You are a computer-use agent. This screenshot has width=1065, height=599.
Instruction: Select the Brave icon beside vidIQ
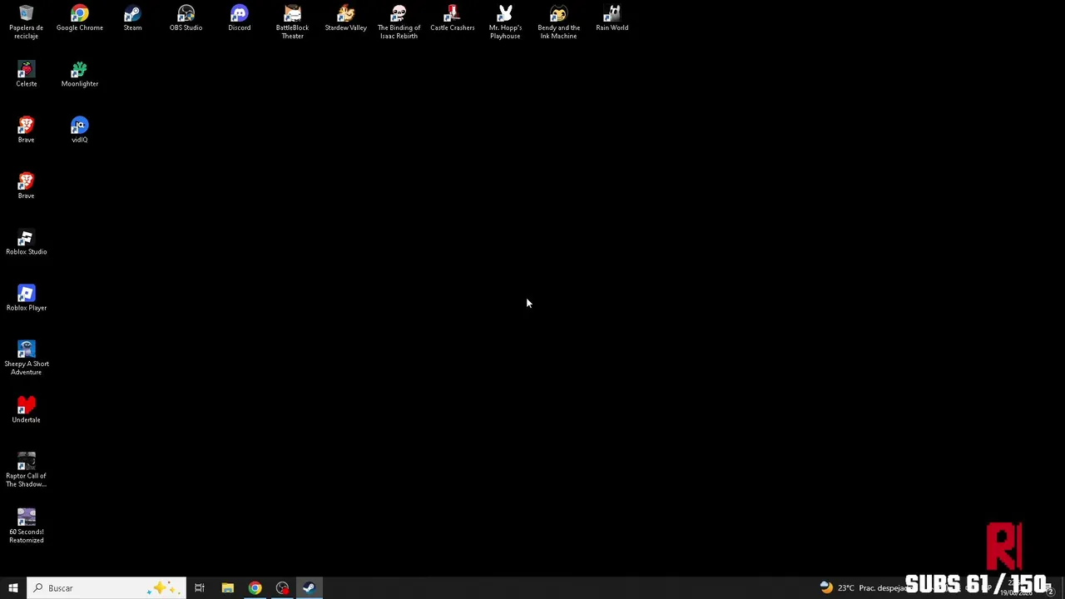26,130
